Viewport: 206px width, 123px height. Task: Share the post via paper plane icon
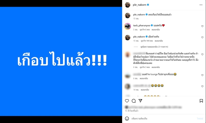click(x=140, y=101)
